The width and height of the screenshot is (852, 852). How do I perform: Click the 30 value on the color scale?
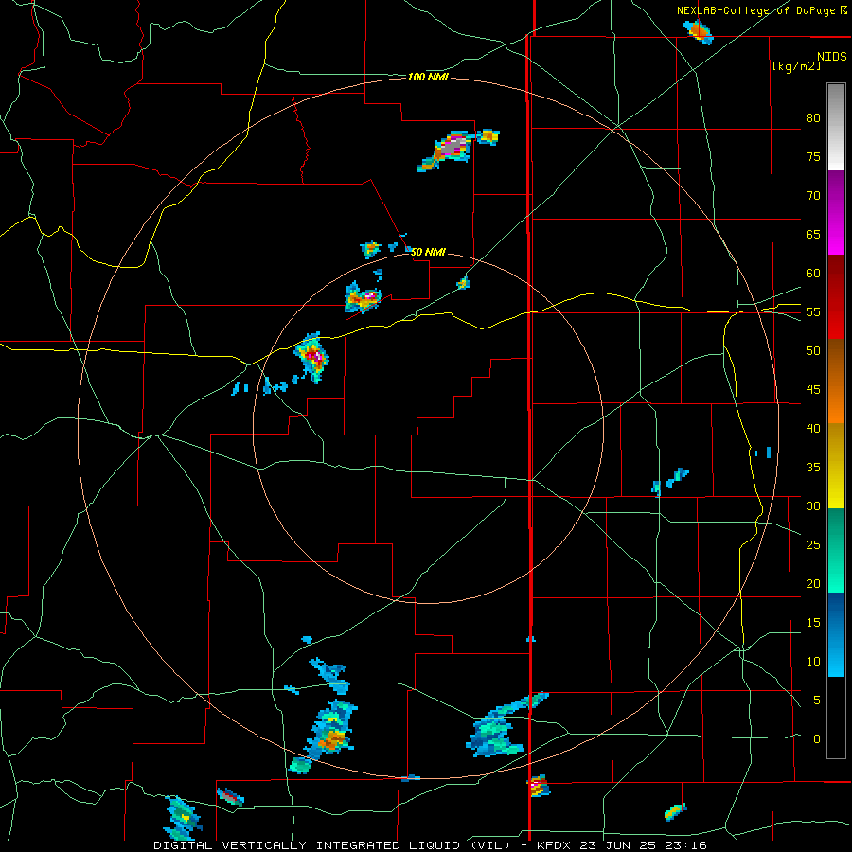[x=813, y=506]
